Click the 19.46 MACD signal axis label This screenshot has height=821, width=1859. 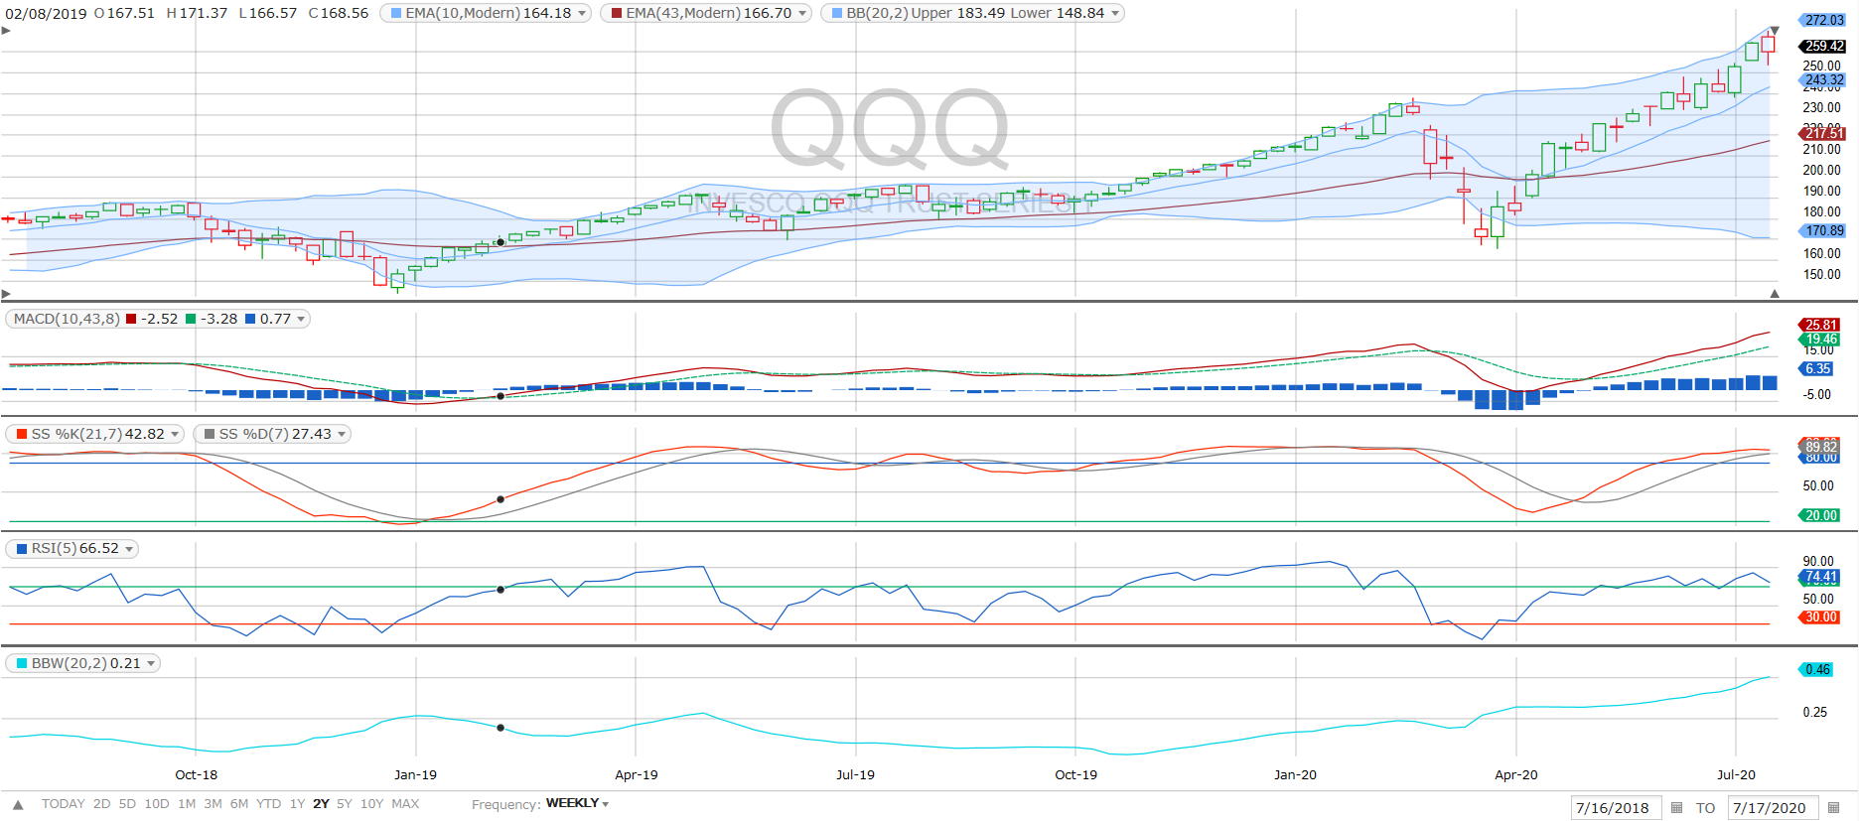[x=1819, y=339]
